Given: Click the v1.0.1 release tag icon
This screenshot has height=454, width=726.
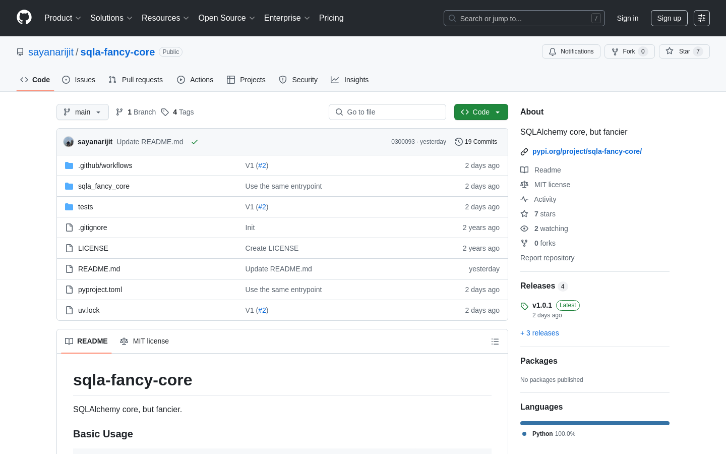Looking at the screenshot, I should click(x=524, y=306).
